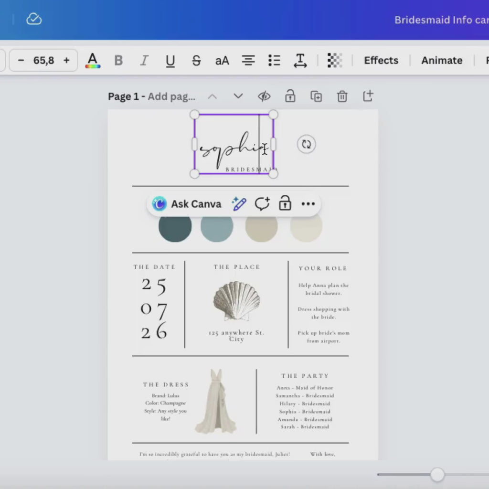Move page up with chevron arrow
Viewport: 489px width, 489px height.
click(x=213, y=96)
